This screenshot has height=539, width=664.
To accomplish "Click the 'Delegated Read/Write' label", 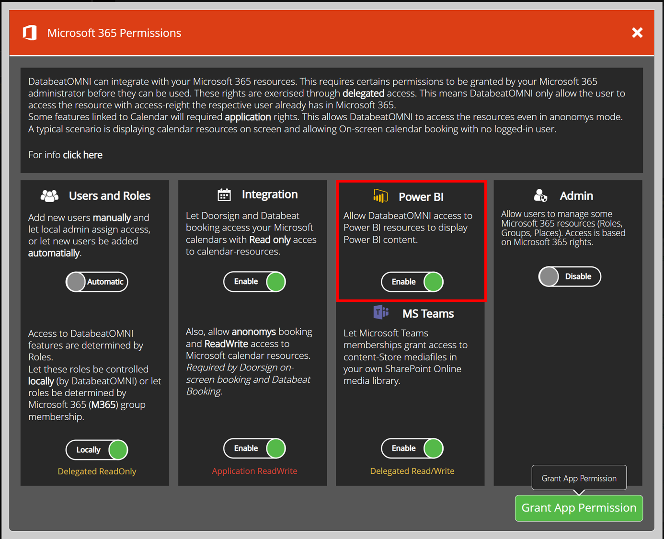I will tap(412, 471).
